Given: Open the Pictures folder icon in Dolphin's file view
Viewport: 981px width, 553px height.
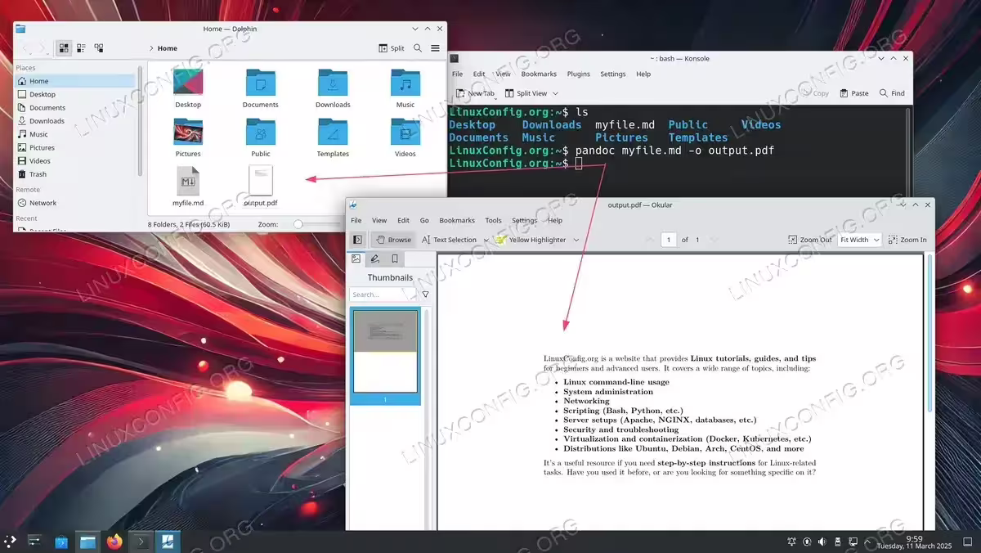Looking at the screenshot, I should click(188, 133).
